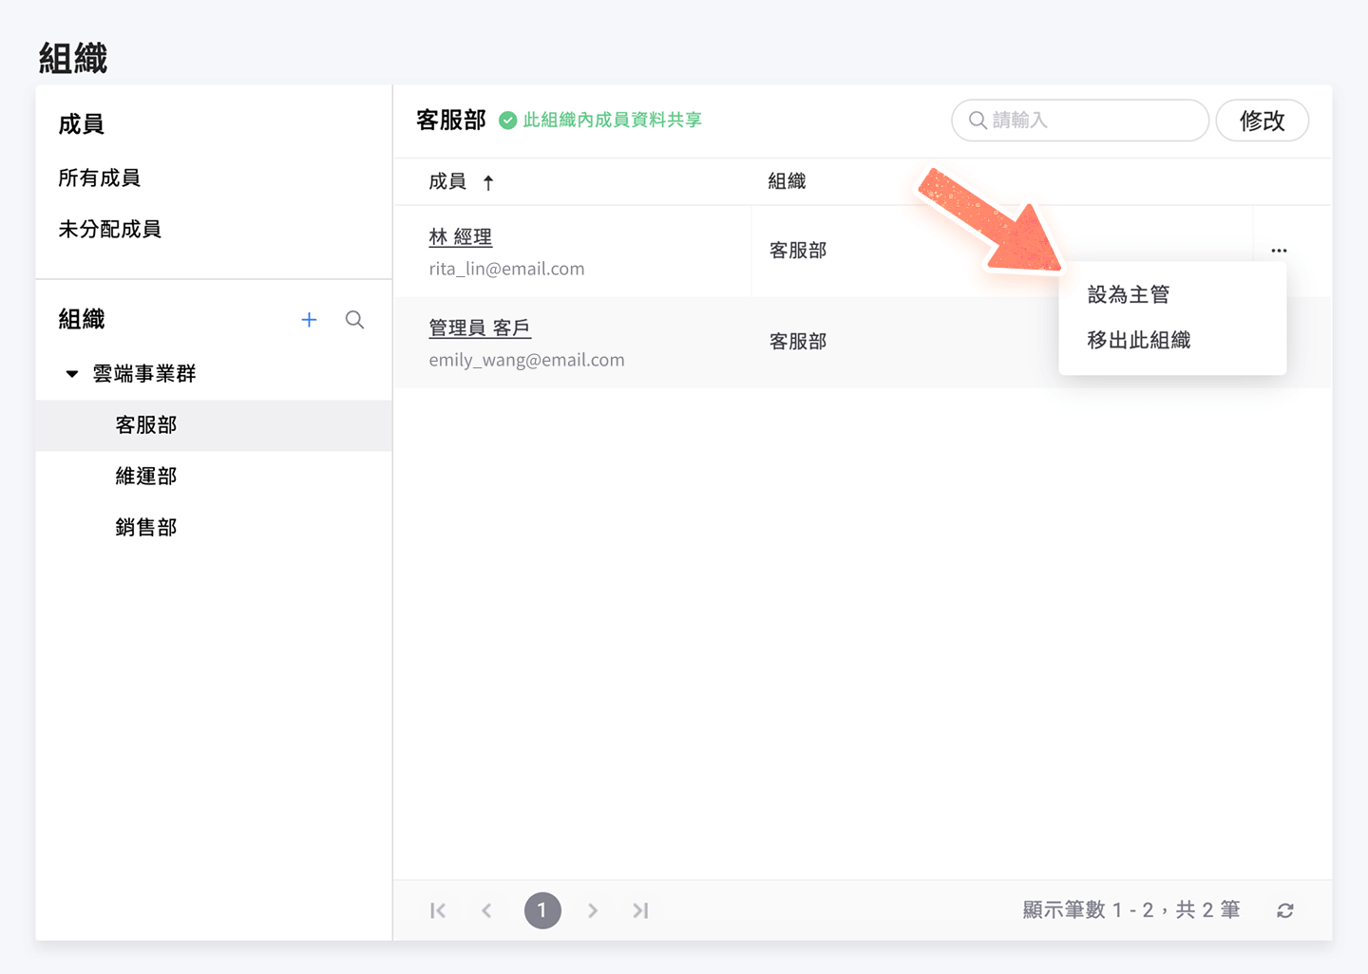Click the refresh icon in footer
The image size is (1368, 974).
pos(1284,910)
